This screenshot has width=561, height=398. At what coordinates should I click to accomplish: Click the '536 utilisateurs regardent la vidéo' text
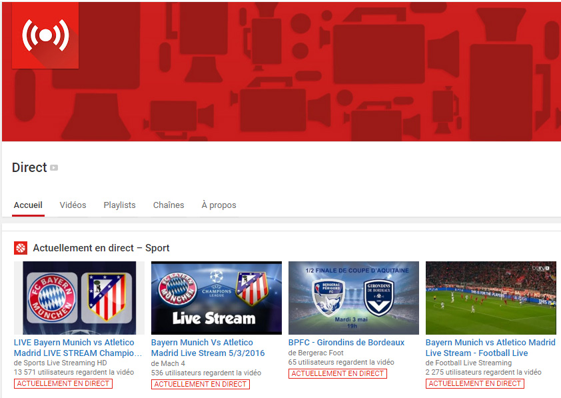coord(206,373)
